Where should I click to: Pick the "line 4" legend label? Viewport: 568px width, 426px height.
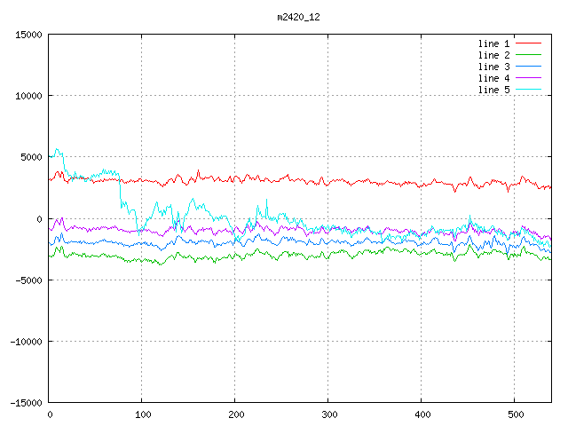[x=494, y=78]
